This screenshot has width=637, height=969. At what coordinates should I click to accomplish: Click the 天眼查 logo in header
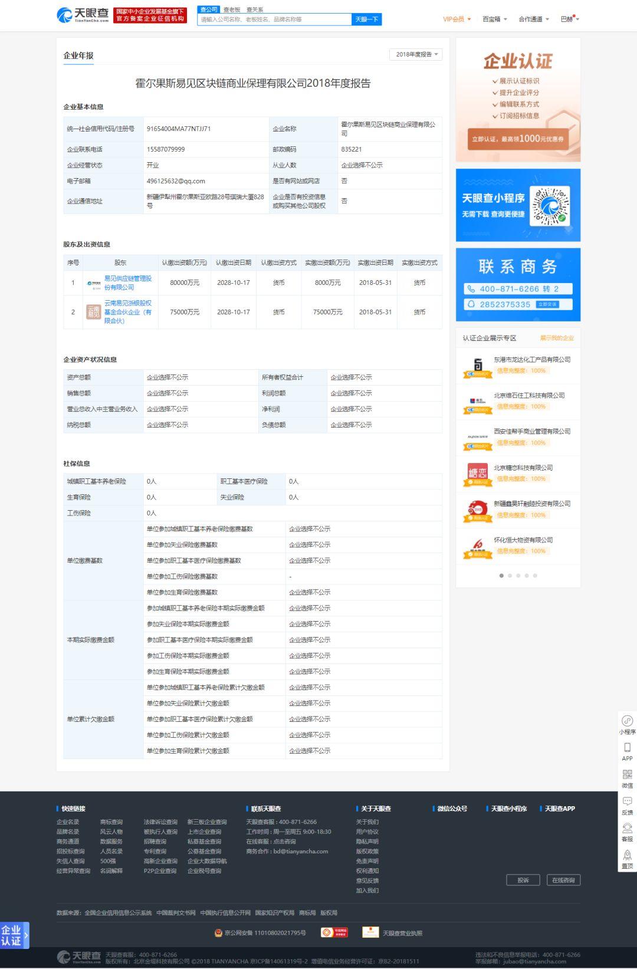tap(83, 15)
